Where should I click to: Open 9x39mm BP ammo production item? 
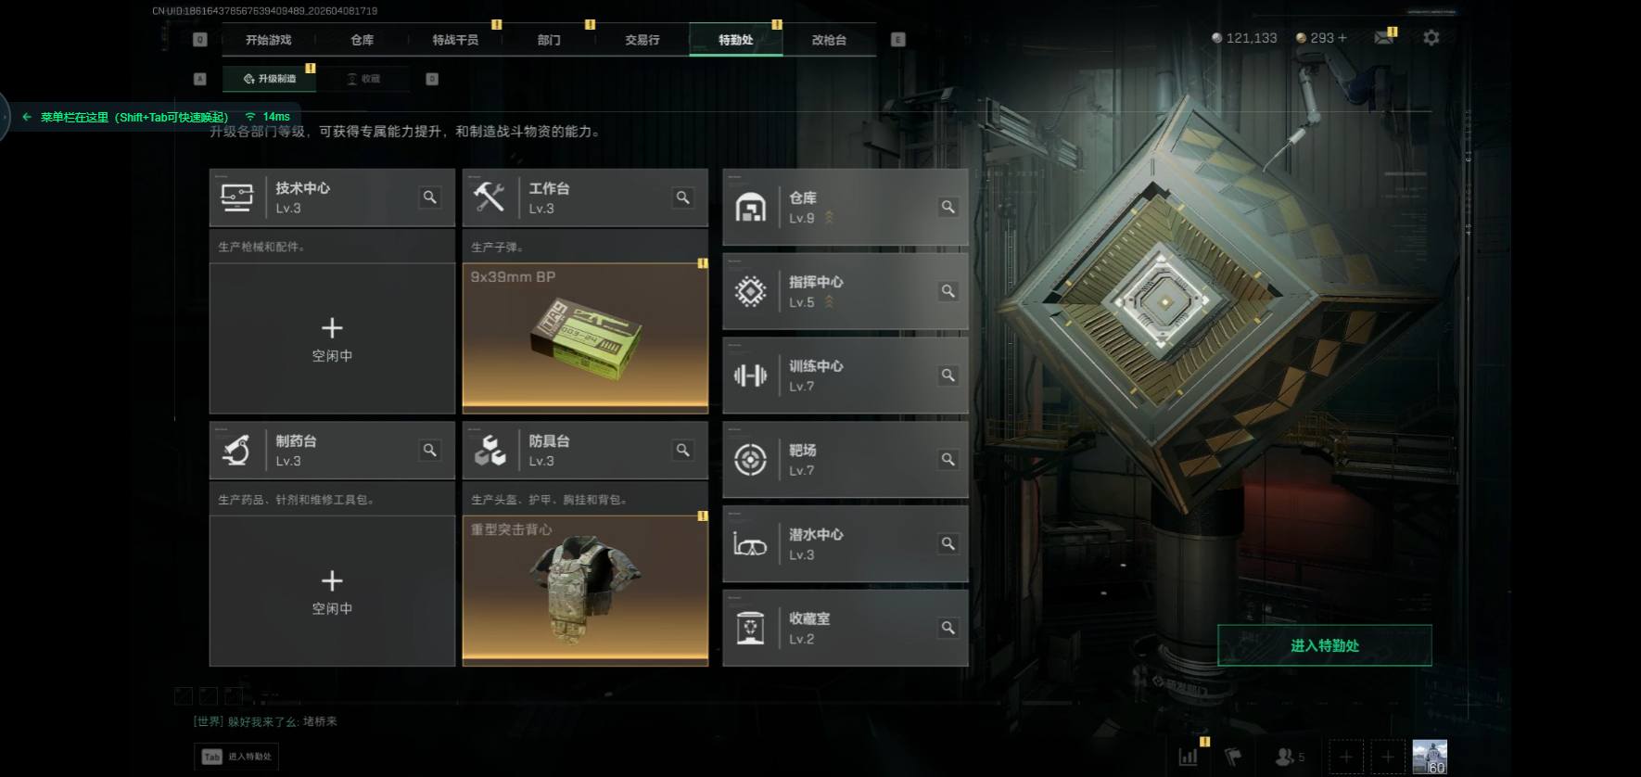click(585, 338)
